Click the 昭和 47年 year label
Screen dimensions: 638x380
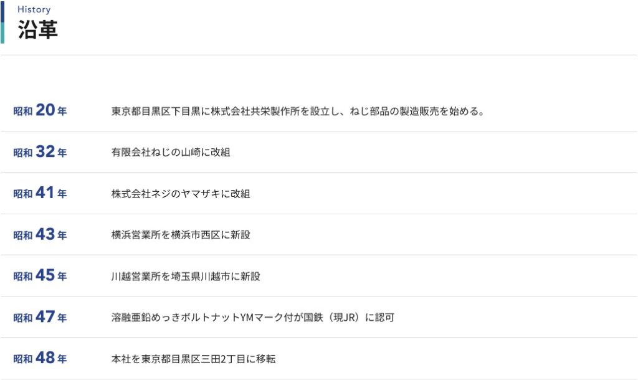[x=40, y=317]
